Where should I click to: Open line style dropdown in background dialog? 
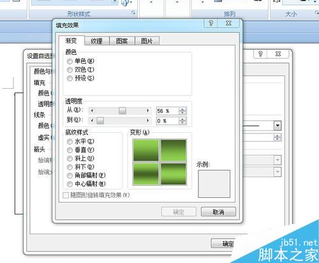278,126
